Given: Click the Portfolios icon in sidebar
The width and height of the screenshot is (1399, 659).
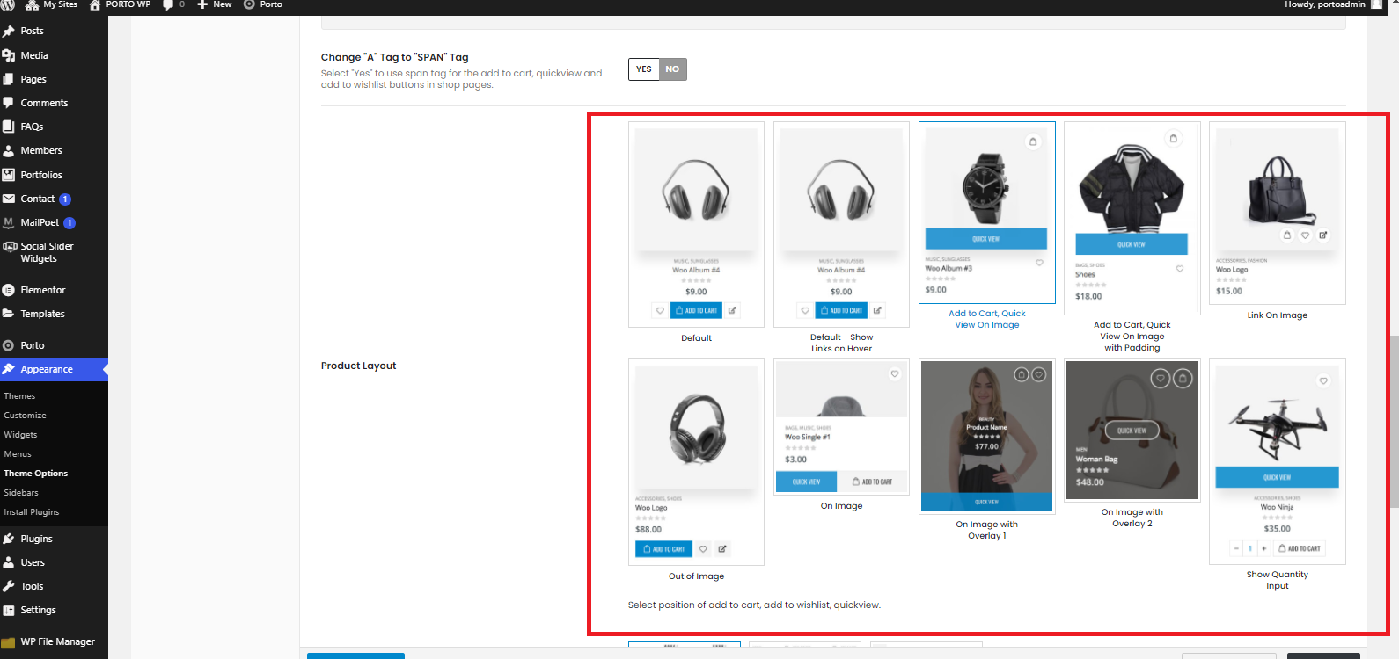Looking at the screenshot, I should pos(9,175).
